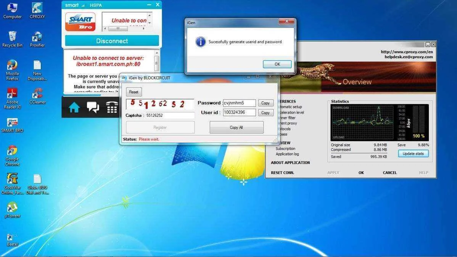Minimize the Smart HSPA window

pos(149,5)
